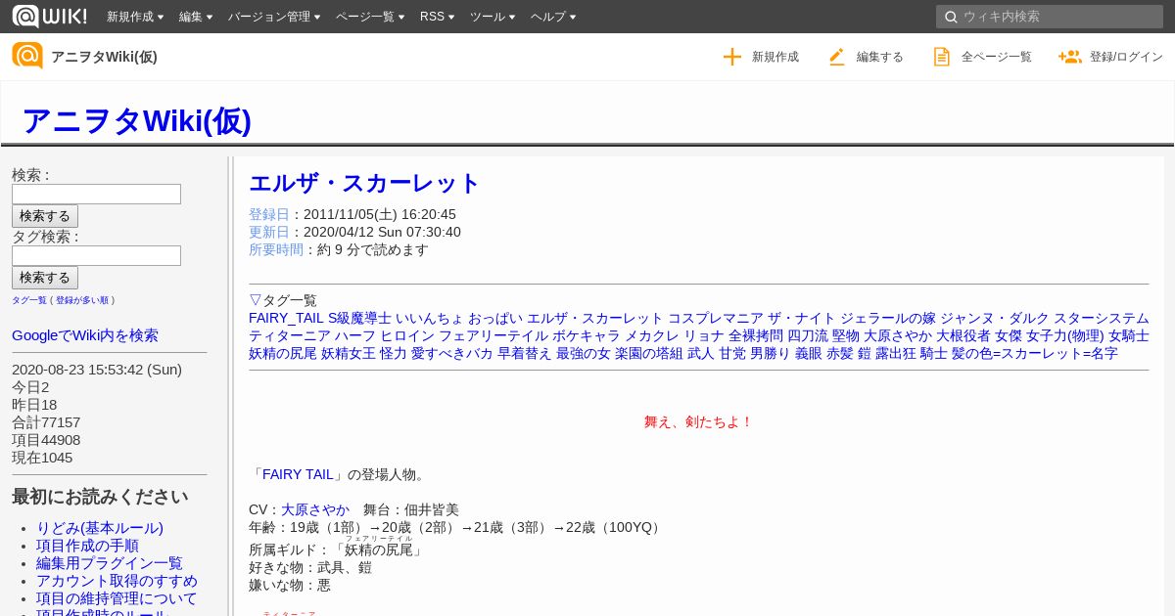
Task: Click the 項目44908 counter text
Action: tap(46, 440)
